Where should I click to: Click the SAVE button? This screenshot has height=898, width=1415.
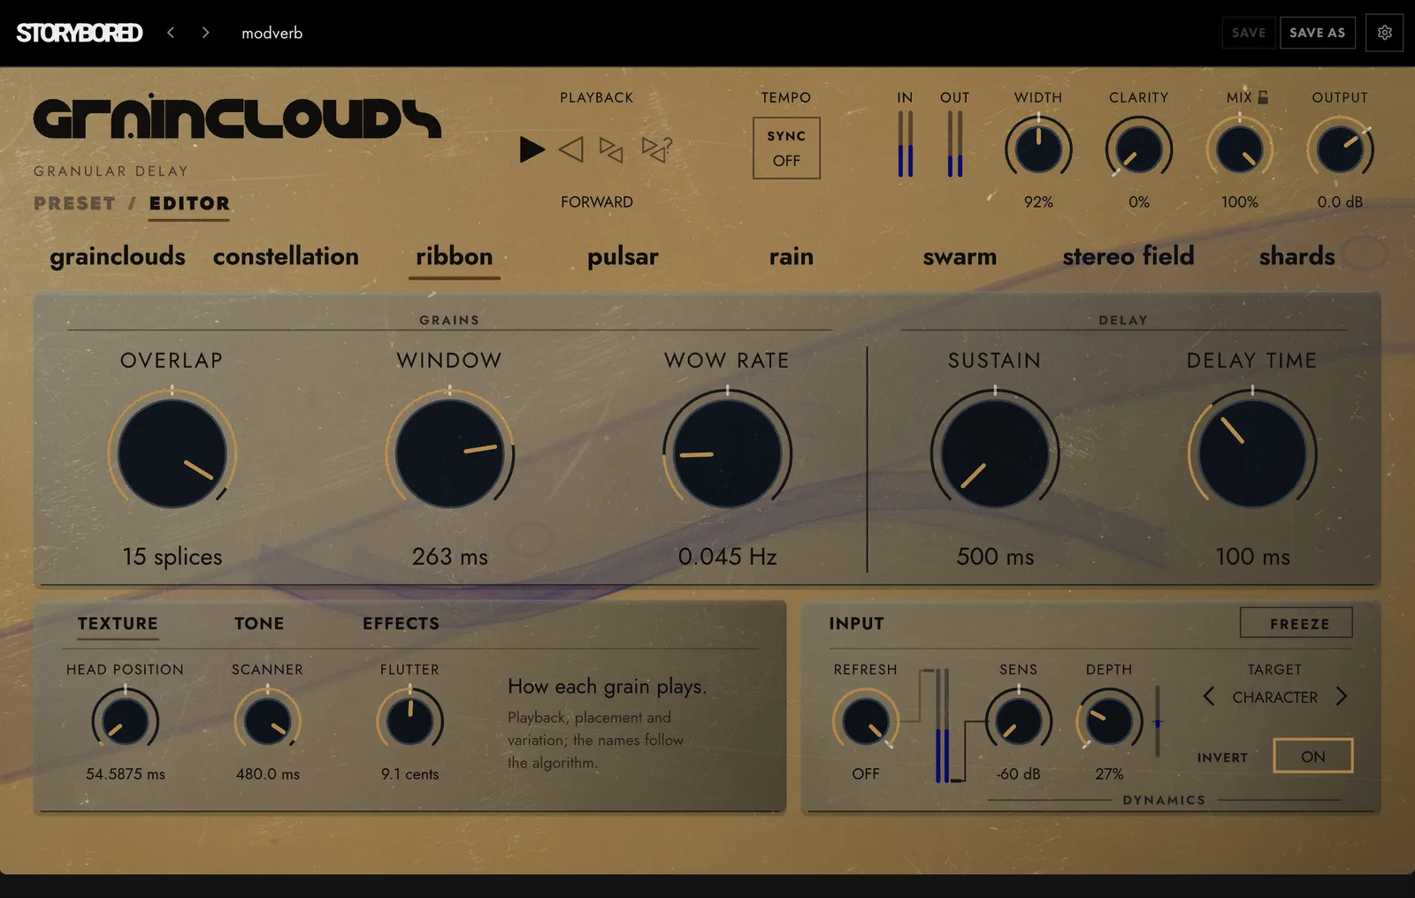1249,33
